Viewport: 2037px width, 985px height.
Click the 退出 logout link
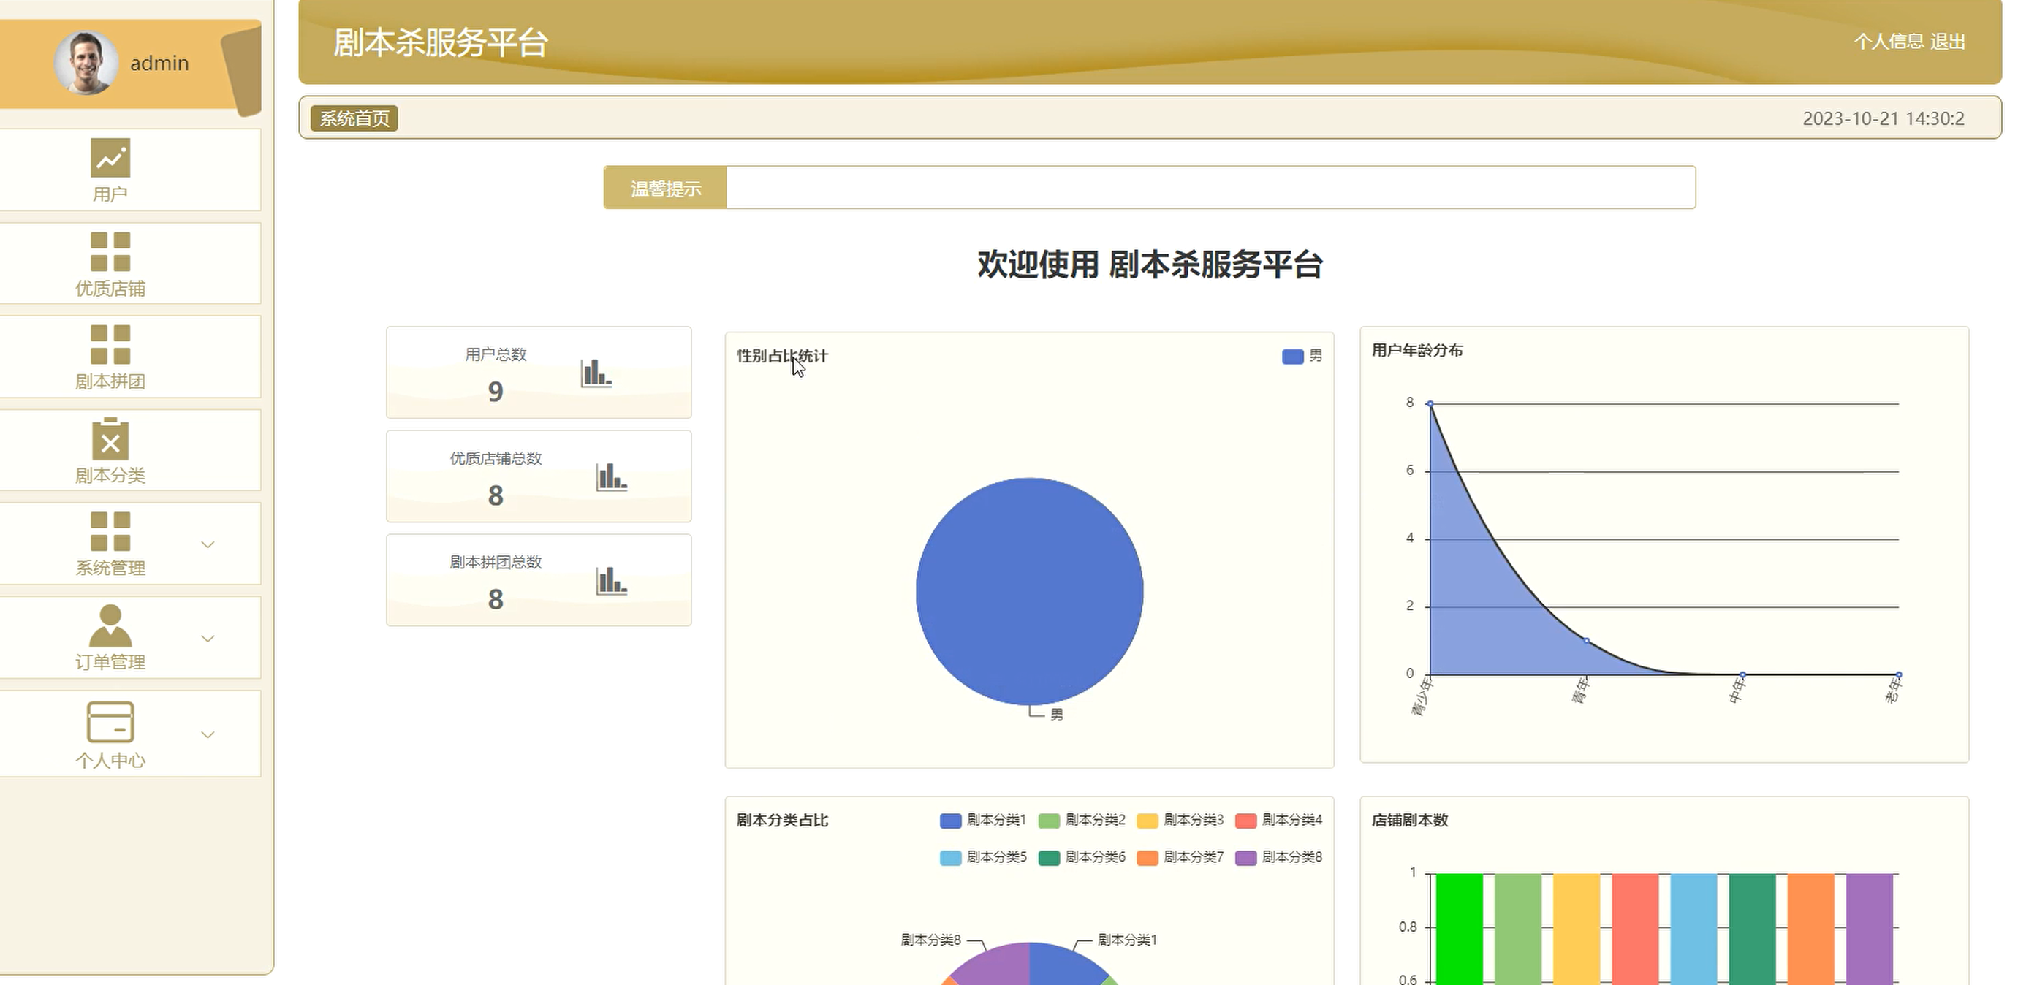(x=1948, y=41)
